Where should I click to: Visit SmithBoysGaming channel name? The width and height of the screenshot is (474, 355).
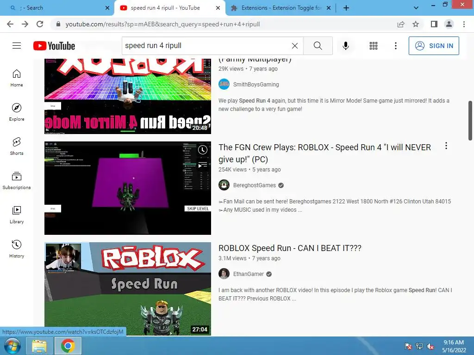point(256,85)
